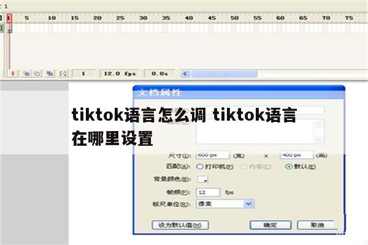Image resolution: width=368 pixels, height=245 pixels.
Task: Toggle the Onion Skin Outlines icon
Action: click(37, 73)
